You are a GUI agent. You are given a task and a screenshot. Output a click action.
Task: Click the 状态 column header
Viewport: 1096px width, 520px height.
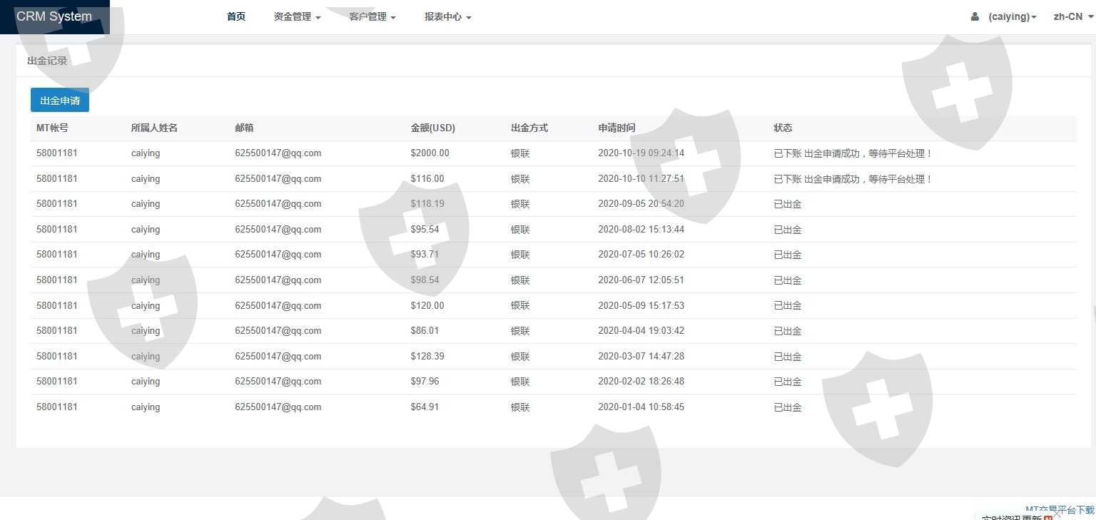click(x=783, y=128)
